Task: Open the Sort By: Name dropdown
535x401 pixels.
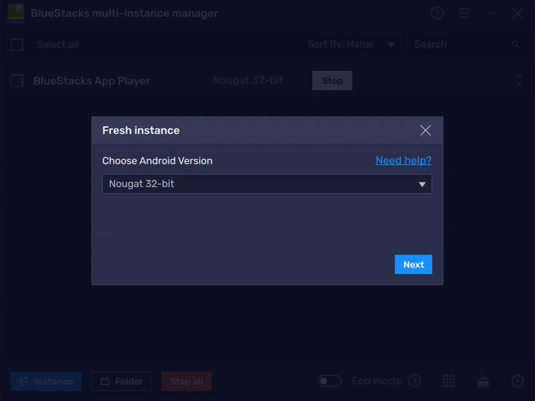Action: pyautogui.click(x=350, y=44)
